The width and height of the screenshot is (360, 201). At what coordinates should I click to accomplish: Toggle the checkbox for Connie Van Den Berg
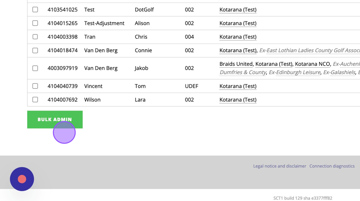(x=35, y=50)
